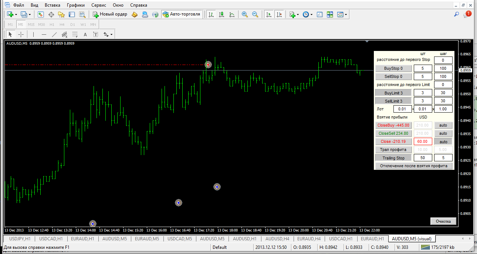
Task: Switch chart to bar chart mode
Action: click(211, 14)
